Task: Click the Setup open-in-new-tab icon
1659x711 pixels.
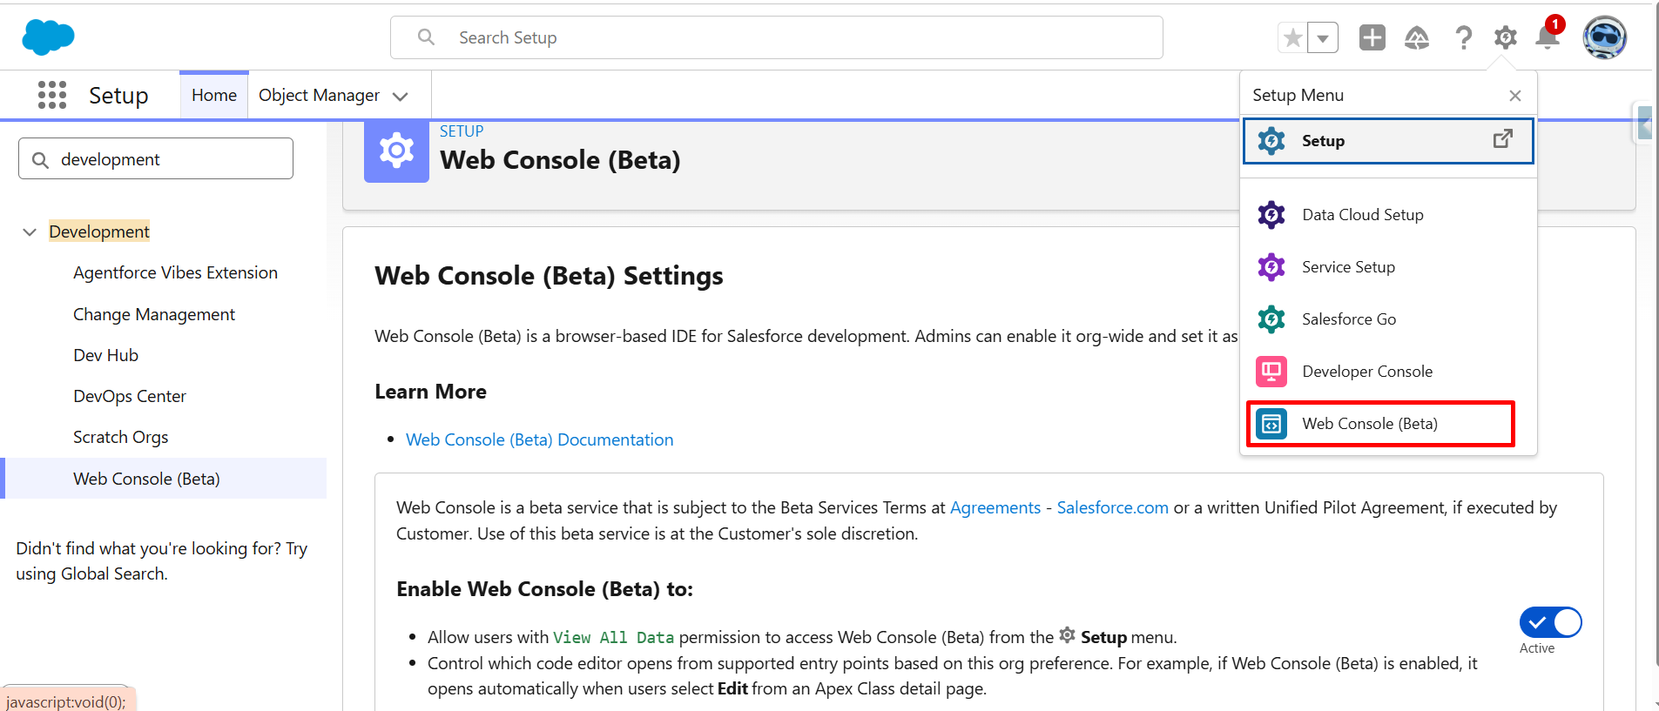Action: pyautogui.click(x=1503, y=139)
